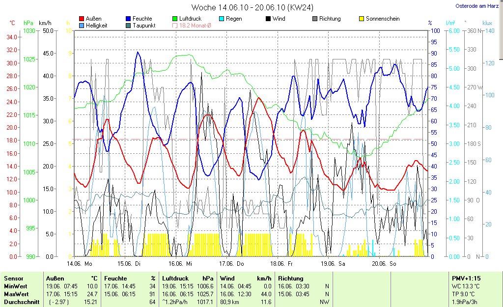This screenshot has width=503, height=307.
Task: Click the gray Richtung legend swatch
Action: pos(315,19)
